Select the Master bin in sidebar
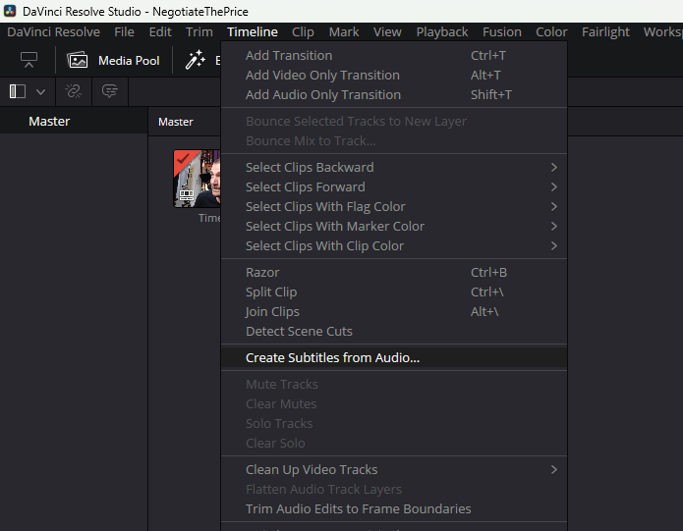 point(74,122)
